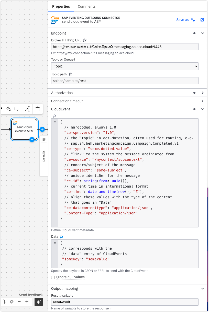209x312 pixels.
Task: Switch to the Comments tab
Action: [x=86, y=6]
